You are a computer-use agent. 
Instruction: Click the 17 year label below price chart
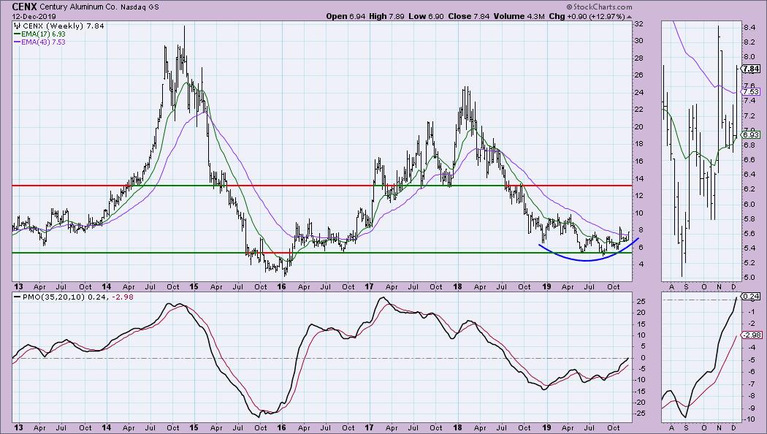(369, 286)
